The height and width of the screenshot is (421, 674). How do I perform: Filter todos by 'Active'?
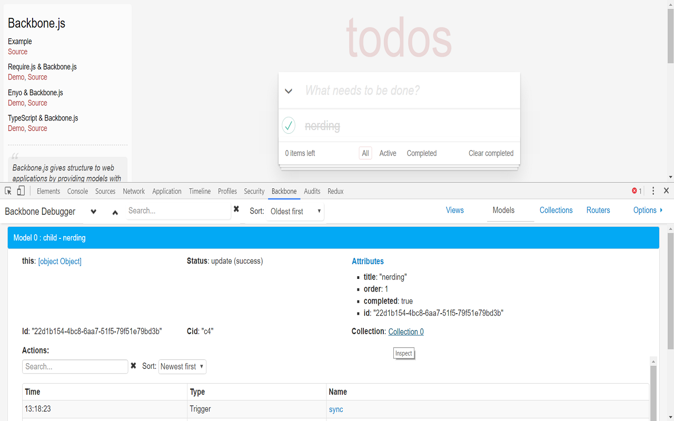[388, 153]
